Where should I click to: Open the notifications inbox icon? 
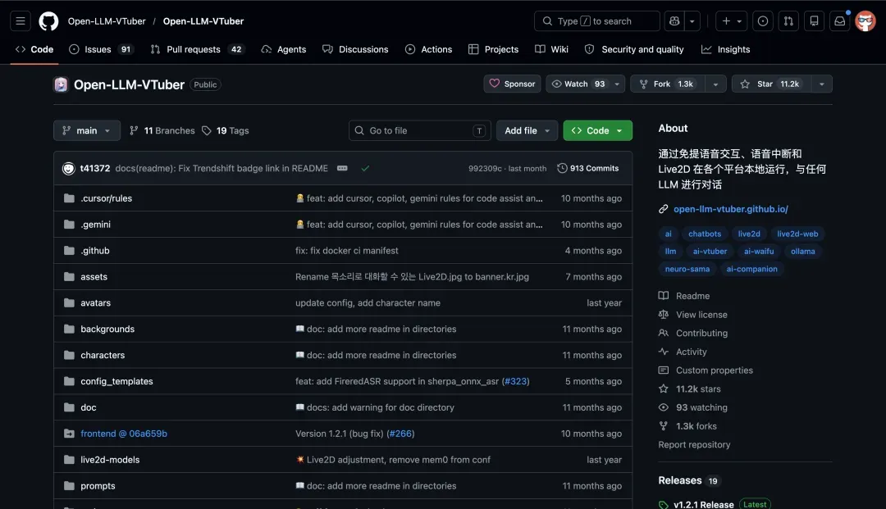[x=840, y=21]
